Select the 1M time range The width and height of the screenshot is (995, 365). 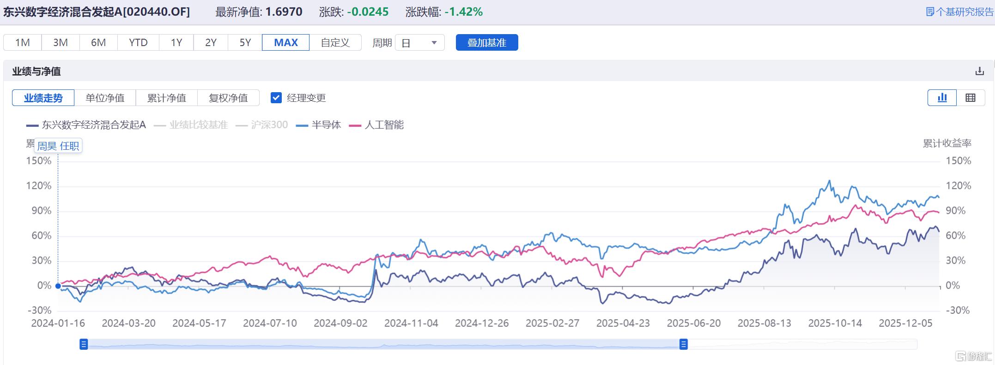click(23, 43)
